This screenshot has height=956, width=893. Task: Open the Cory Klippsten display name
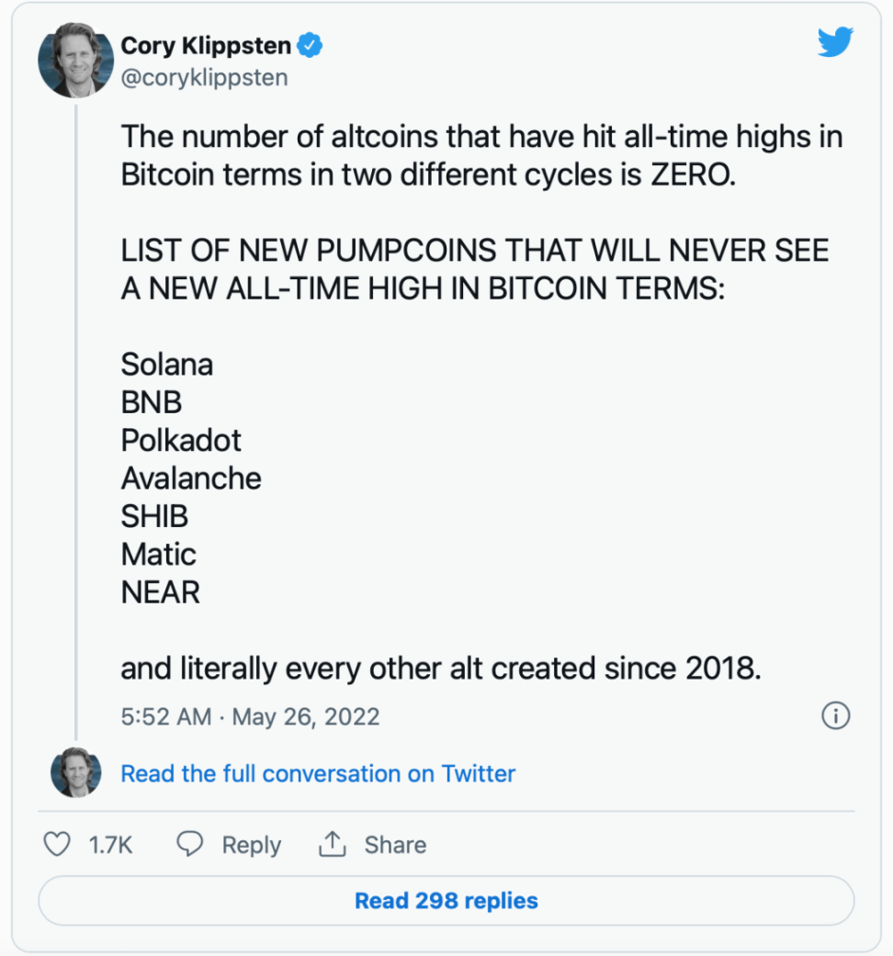click(x=206, y=45)
